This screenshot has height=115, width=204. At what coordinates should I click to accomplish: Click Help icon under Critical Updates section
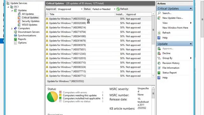pyautogui.click(x=159, y=38)
